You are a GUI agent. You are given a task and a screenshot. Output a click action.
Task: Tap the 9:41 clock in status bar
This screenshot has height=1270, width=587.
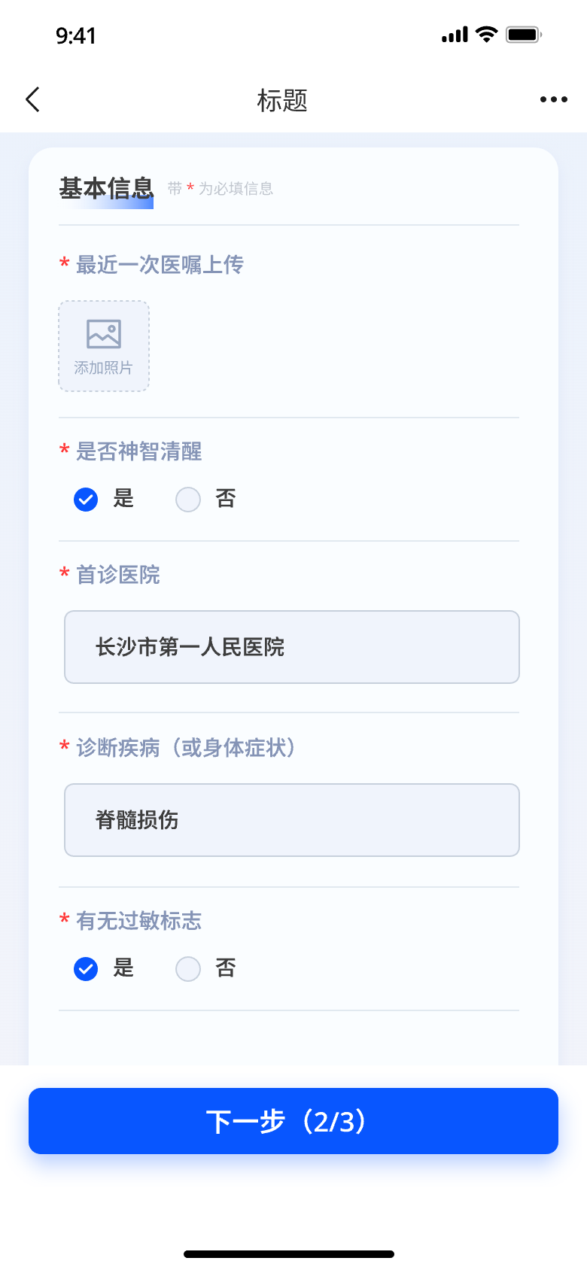(75, 35)
